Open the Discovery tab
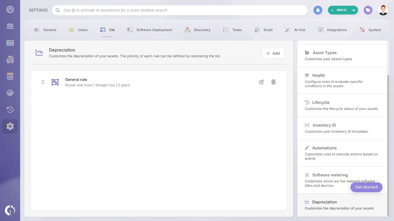Viewport: 394px width, 221px height. click(x=198, y=30)
